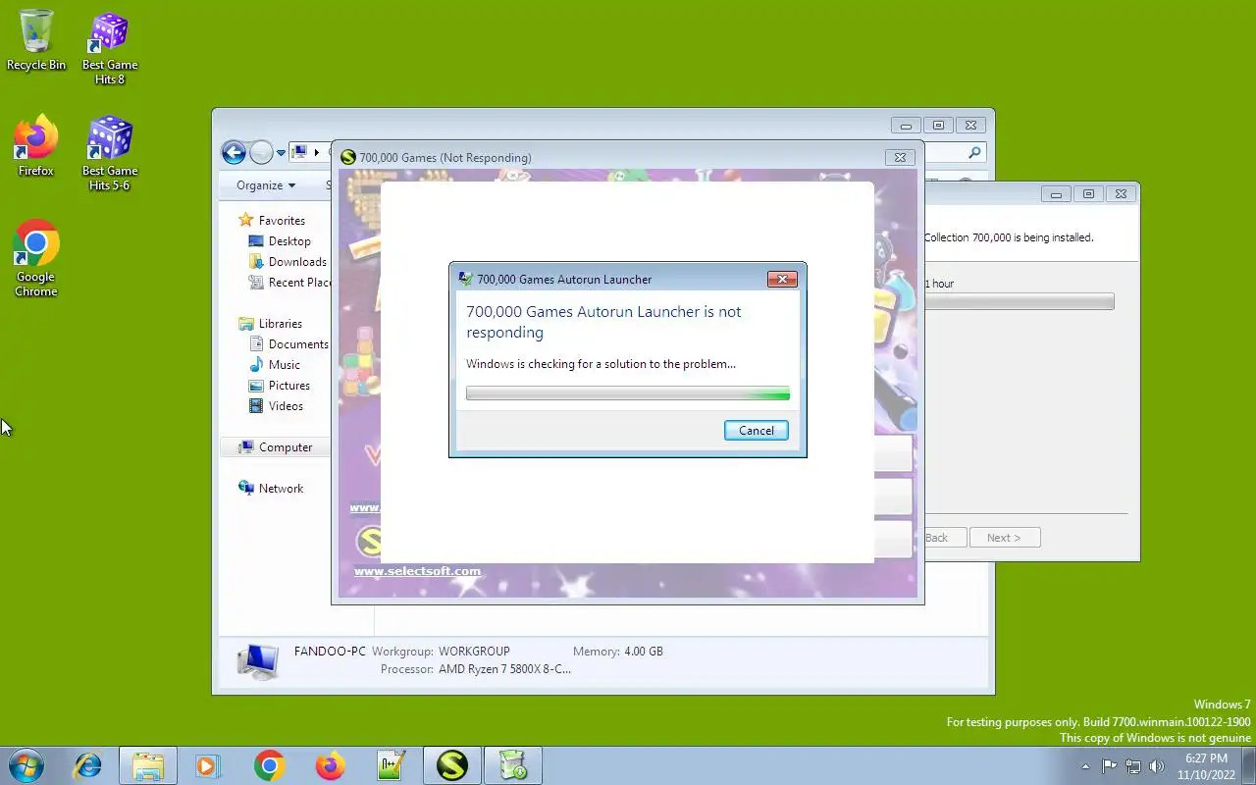Select Desktop under Favorites
1256x785 pixels.
289,241
